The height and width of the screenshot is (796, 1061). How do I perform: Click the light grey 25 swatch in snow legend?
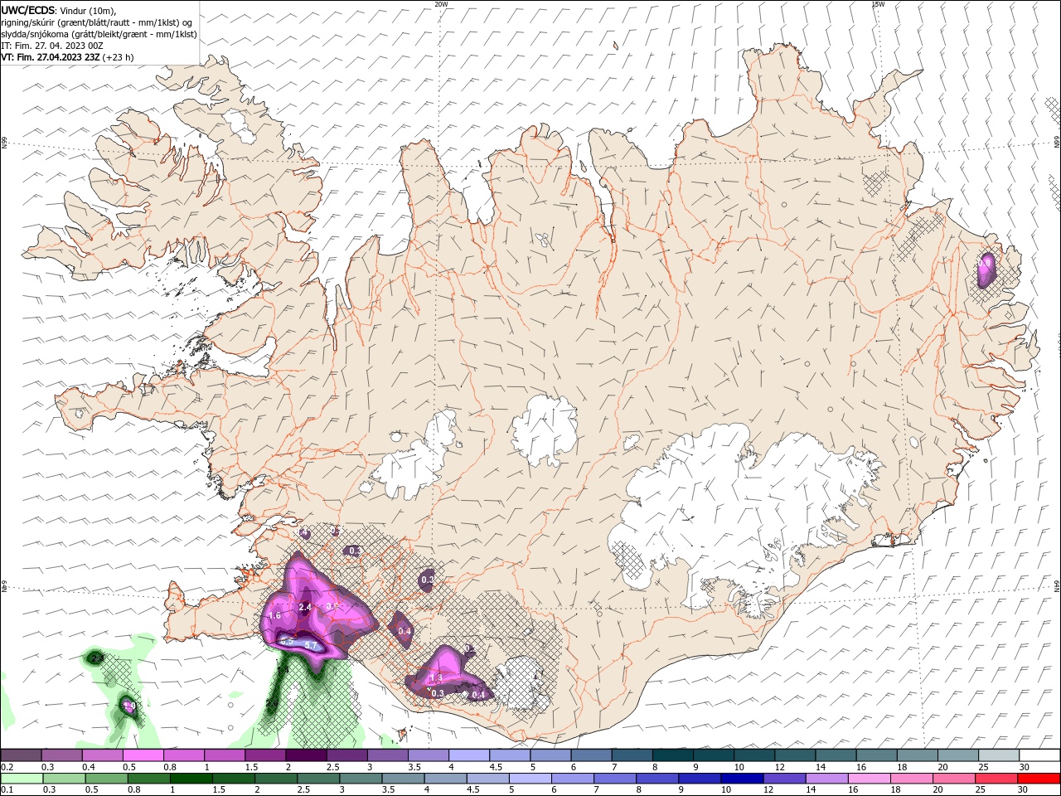(x=998, y=755)
